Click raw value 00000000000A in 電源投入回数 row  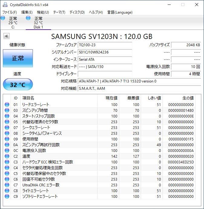pos(181,150)
